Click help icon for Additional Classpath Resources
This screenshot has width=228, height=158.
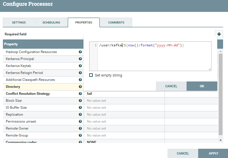pos(80,80)
